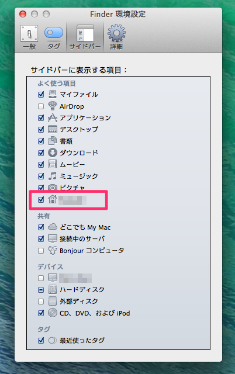
Task: Uncheck the home folder checkbox
Action: (41, 199)
